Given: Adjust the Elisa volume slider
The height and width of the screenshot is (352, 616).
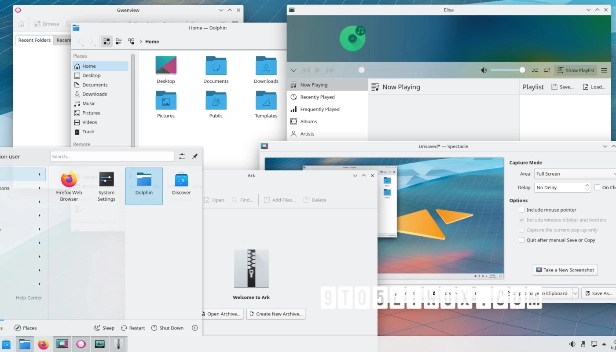Looking at the screenshot, I should pos(508,70).
